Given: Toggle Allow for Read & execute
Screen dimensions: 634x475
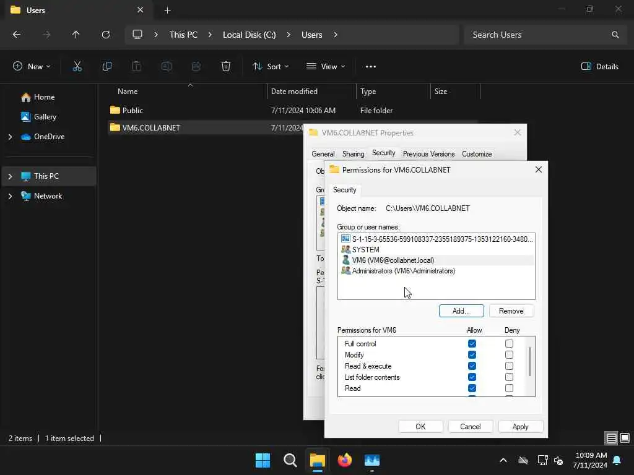Looking at the screenshot, I should click(x=472, y=366).
